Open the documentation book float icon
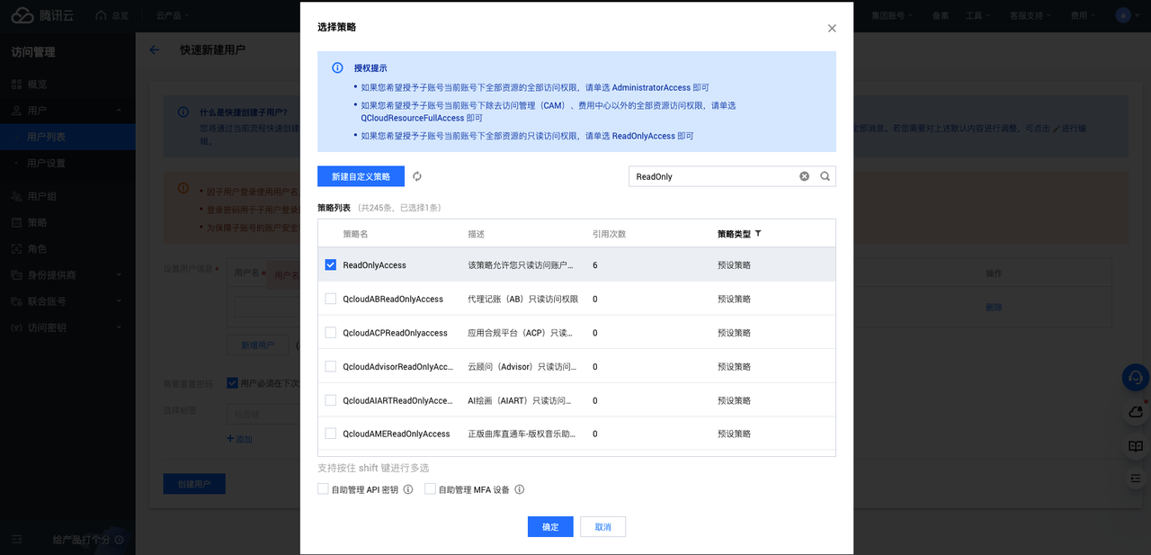 point(1136,446)
